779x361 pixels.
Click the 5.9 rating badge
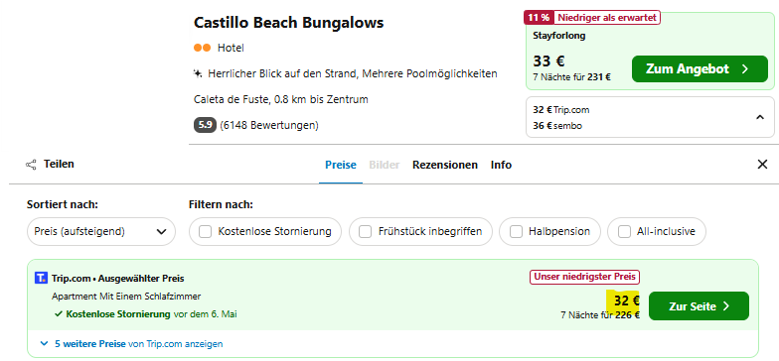tap(205, 125)
